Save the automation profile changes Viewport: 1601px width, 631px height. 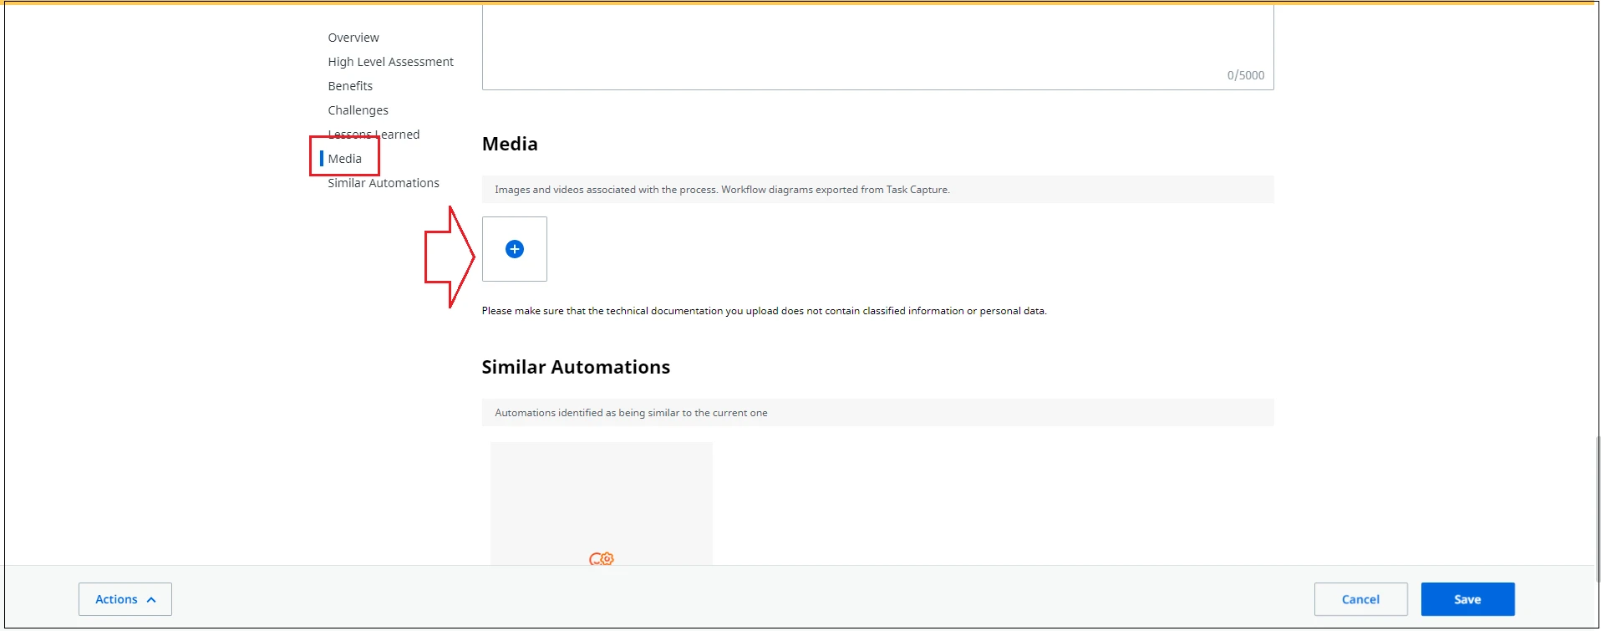coord(1467,599)
